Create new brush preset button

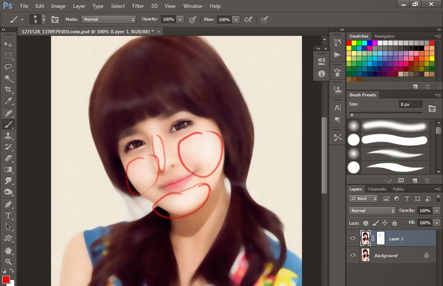(415, 180)
